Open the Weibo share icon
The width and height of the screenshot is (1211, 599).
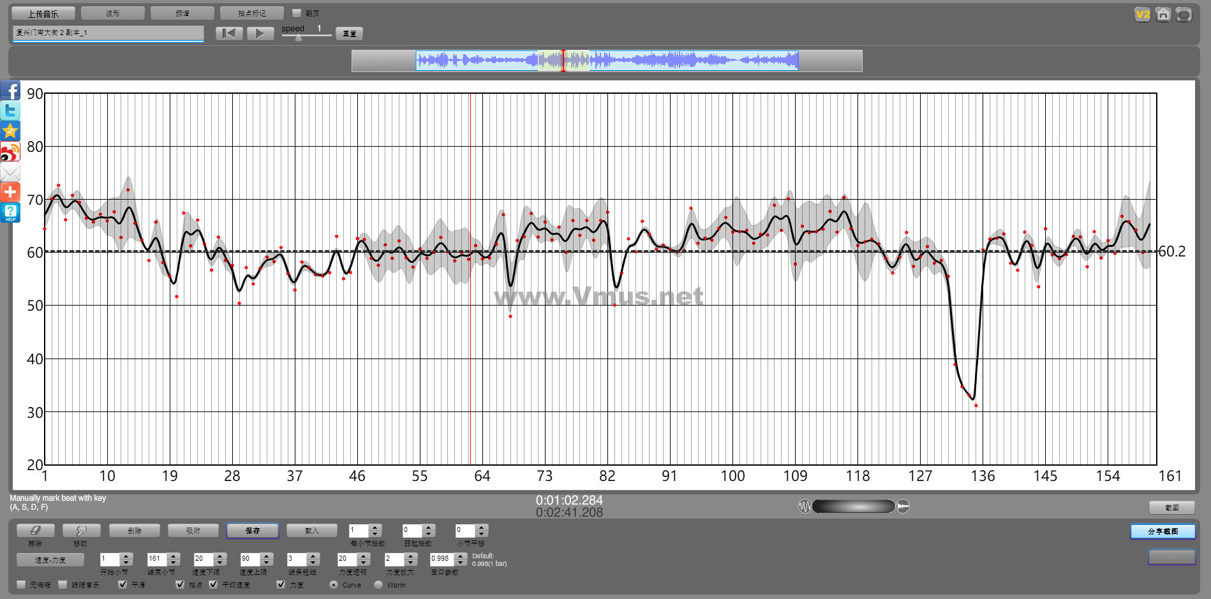pyautogui.click(x=10, y=152)
